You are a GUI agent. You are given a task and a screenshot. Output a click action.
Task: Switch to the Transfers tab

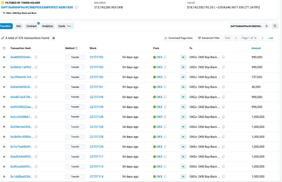coord(6,26)
